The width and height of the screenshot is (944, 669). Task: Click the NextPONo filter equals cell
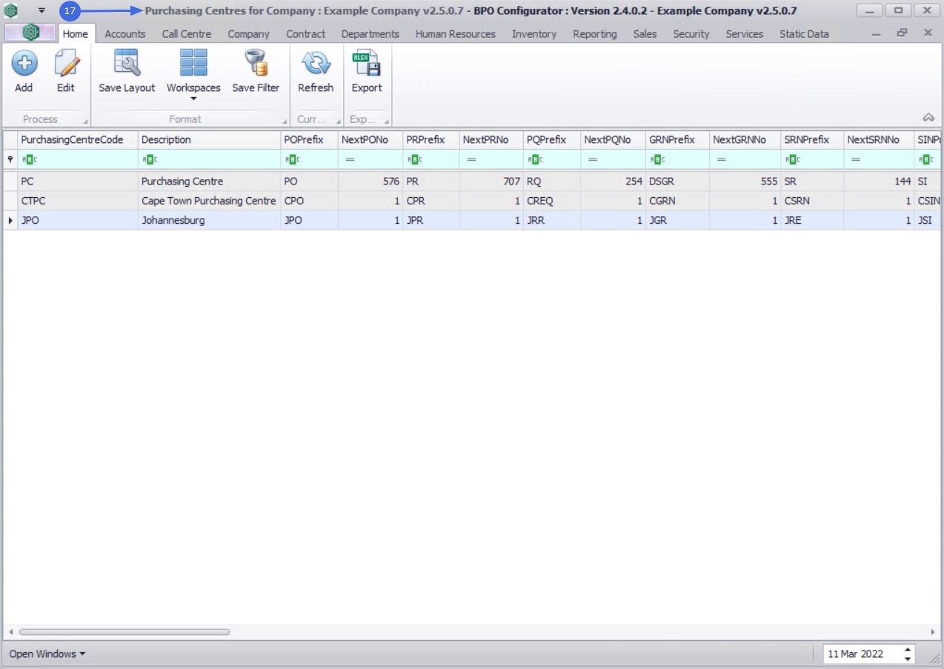[x=370, y=159]
